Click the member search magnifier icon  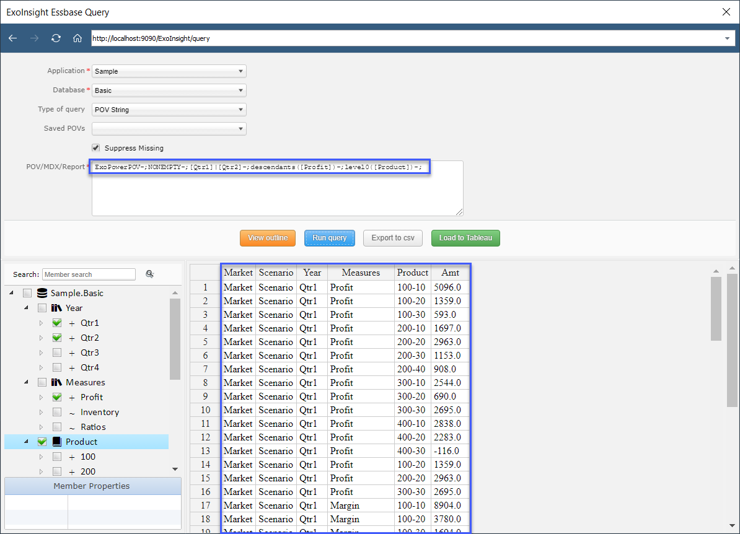click(x=149, y=274)
